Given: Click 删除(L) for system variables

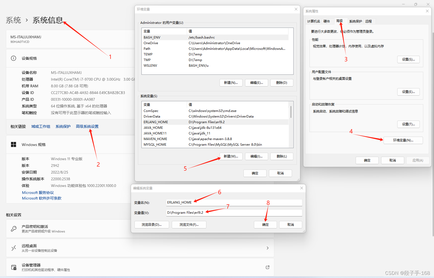Looking at the screenshot, I should 282,156.
